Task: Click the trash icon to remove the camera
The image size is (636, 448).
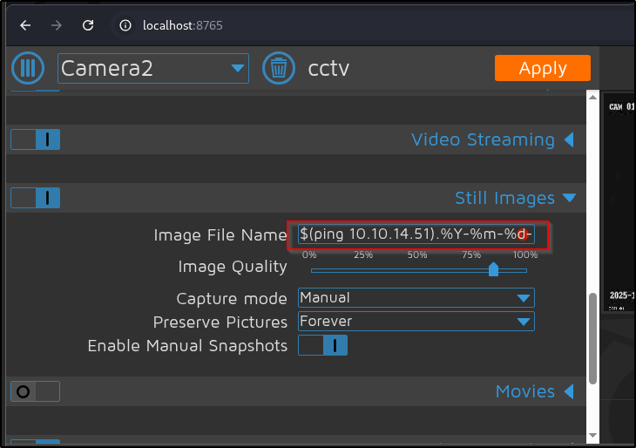Action: (x=278, y=68)
